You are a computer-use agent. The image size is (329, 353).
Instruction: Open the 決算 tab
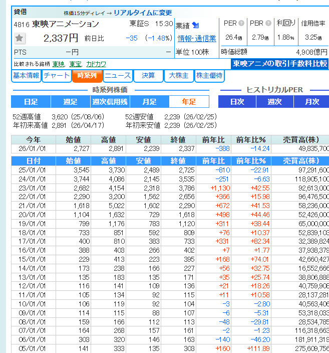point(148,76)
